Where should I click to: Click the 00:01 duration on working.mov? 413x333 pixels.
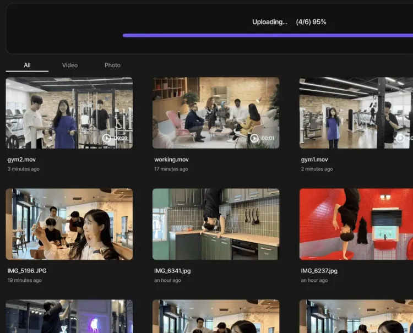click(268, 139)
